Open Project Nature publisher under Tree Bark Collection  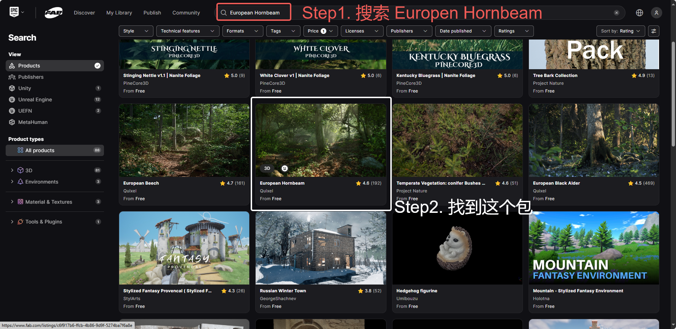tap(548, 83)
